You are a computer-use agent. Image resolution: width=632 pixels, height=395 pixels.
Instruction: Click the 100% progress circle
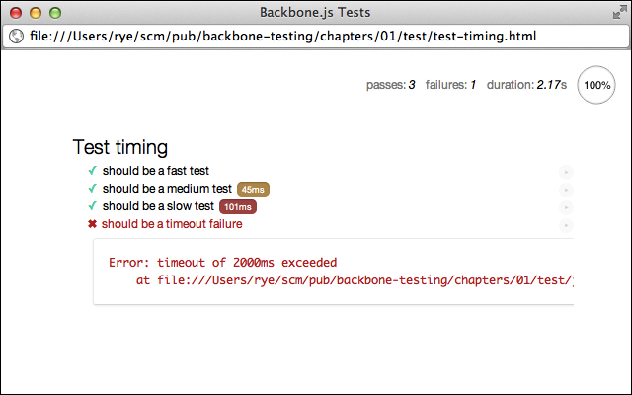coord(596,85)
